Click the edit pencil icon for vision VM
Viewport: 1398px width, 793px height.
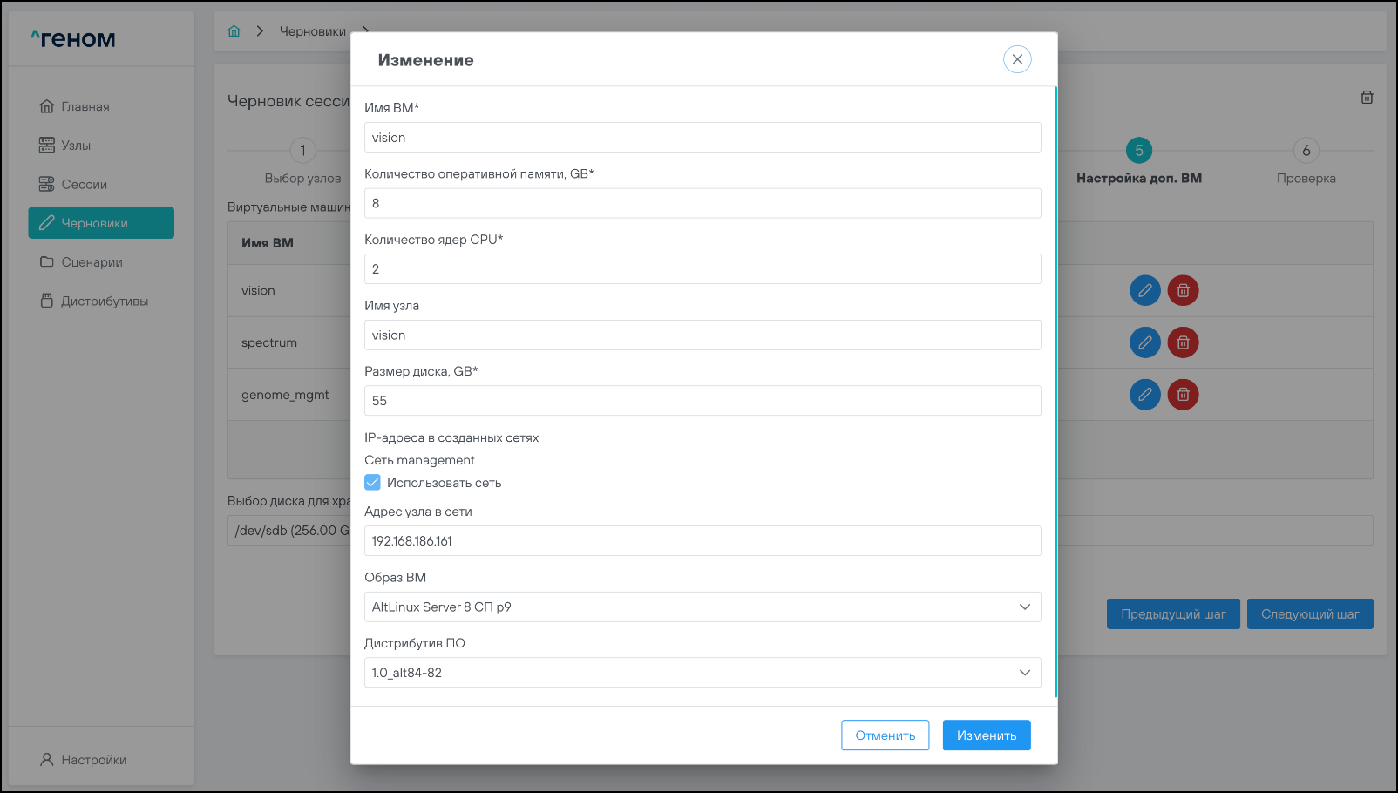tap(1144, 290)
